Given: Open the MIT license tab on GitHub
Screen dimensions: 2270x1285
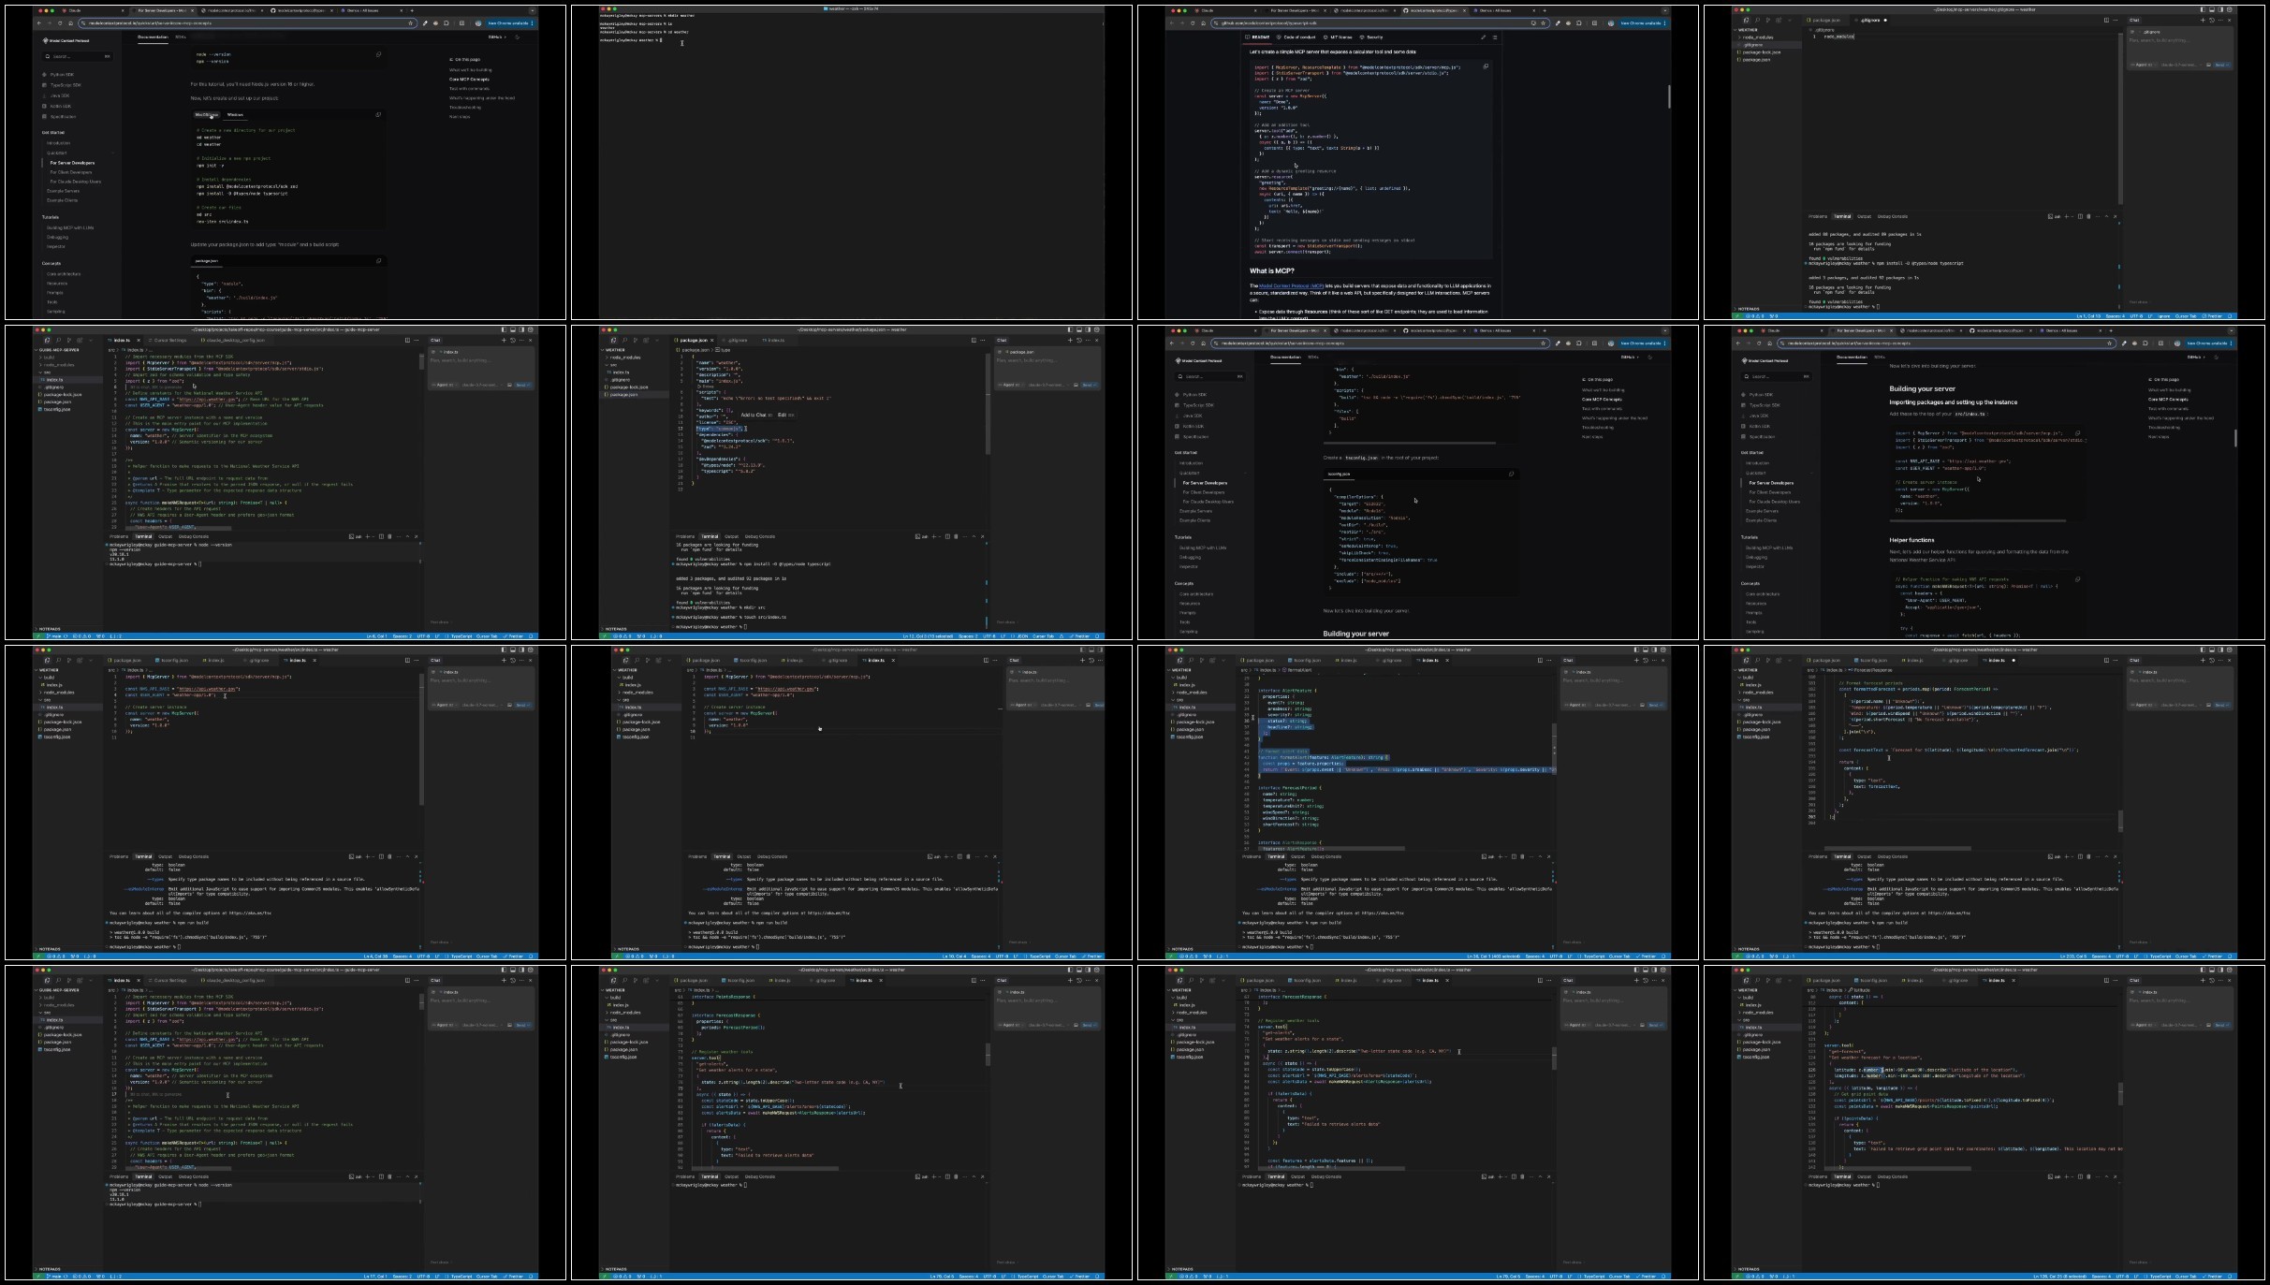Looking at the screenshot, I should (x=1339, y=37).
